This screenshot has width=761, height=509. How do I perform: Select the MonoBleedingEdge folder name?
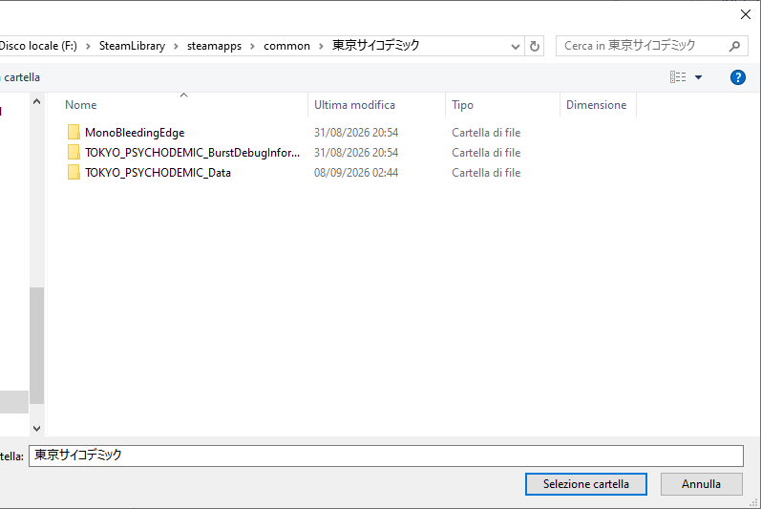[x=135, y=133]
